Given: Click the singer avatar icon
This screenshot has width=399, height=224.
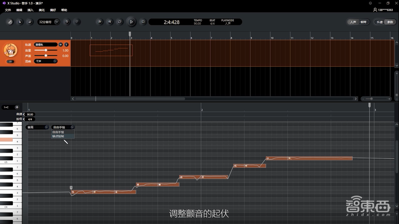Looking at the screenshot, I should click(10, 50).
